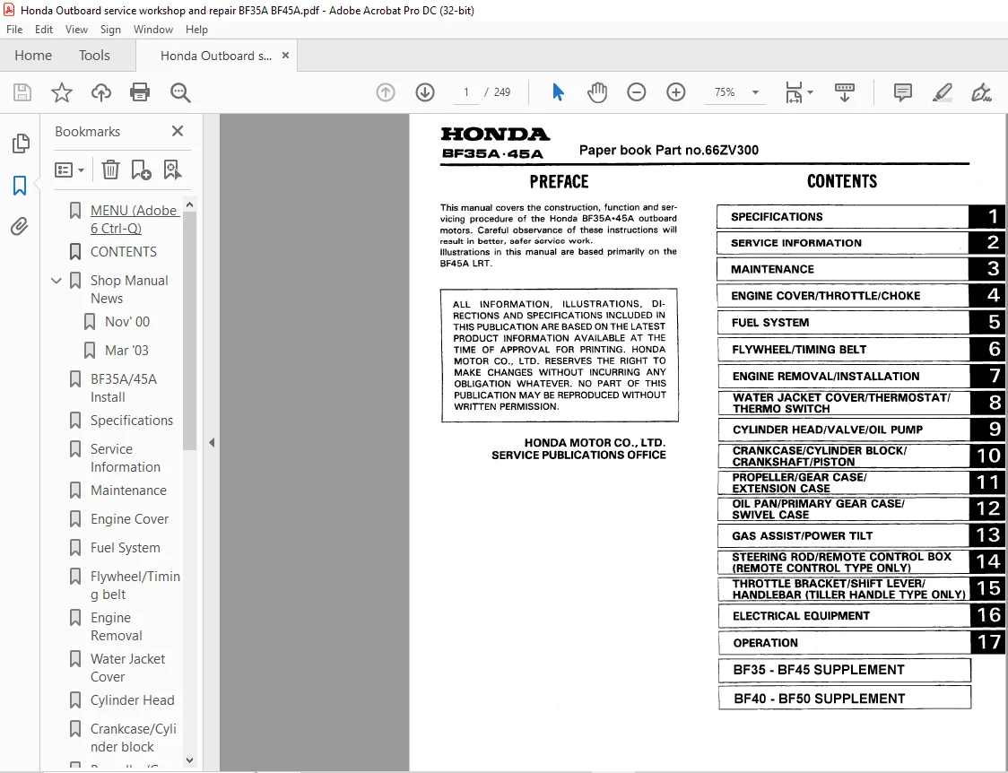Go to BF35A/45A Install bookmark
The width and height of the screenshot is (1008, 773).
click(x=124, y=388)
